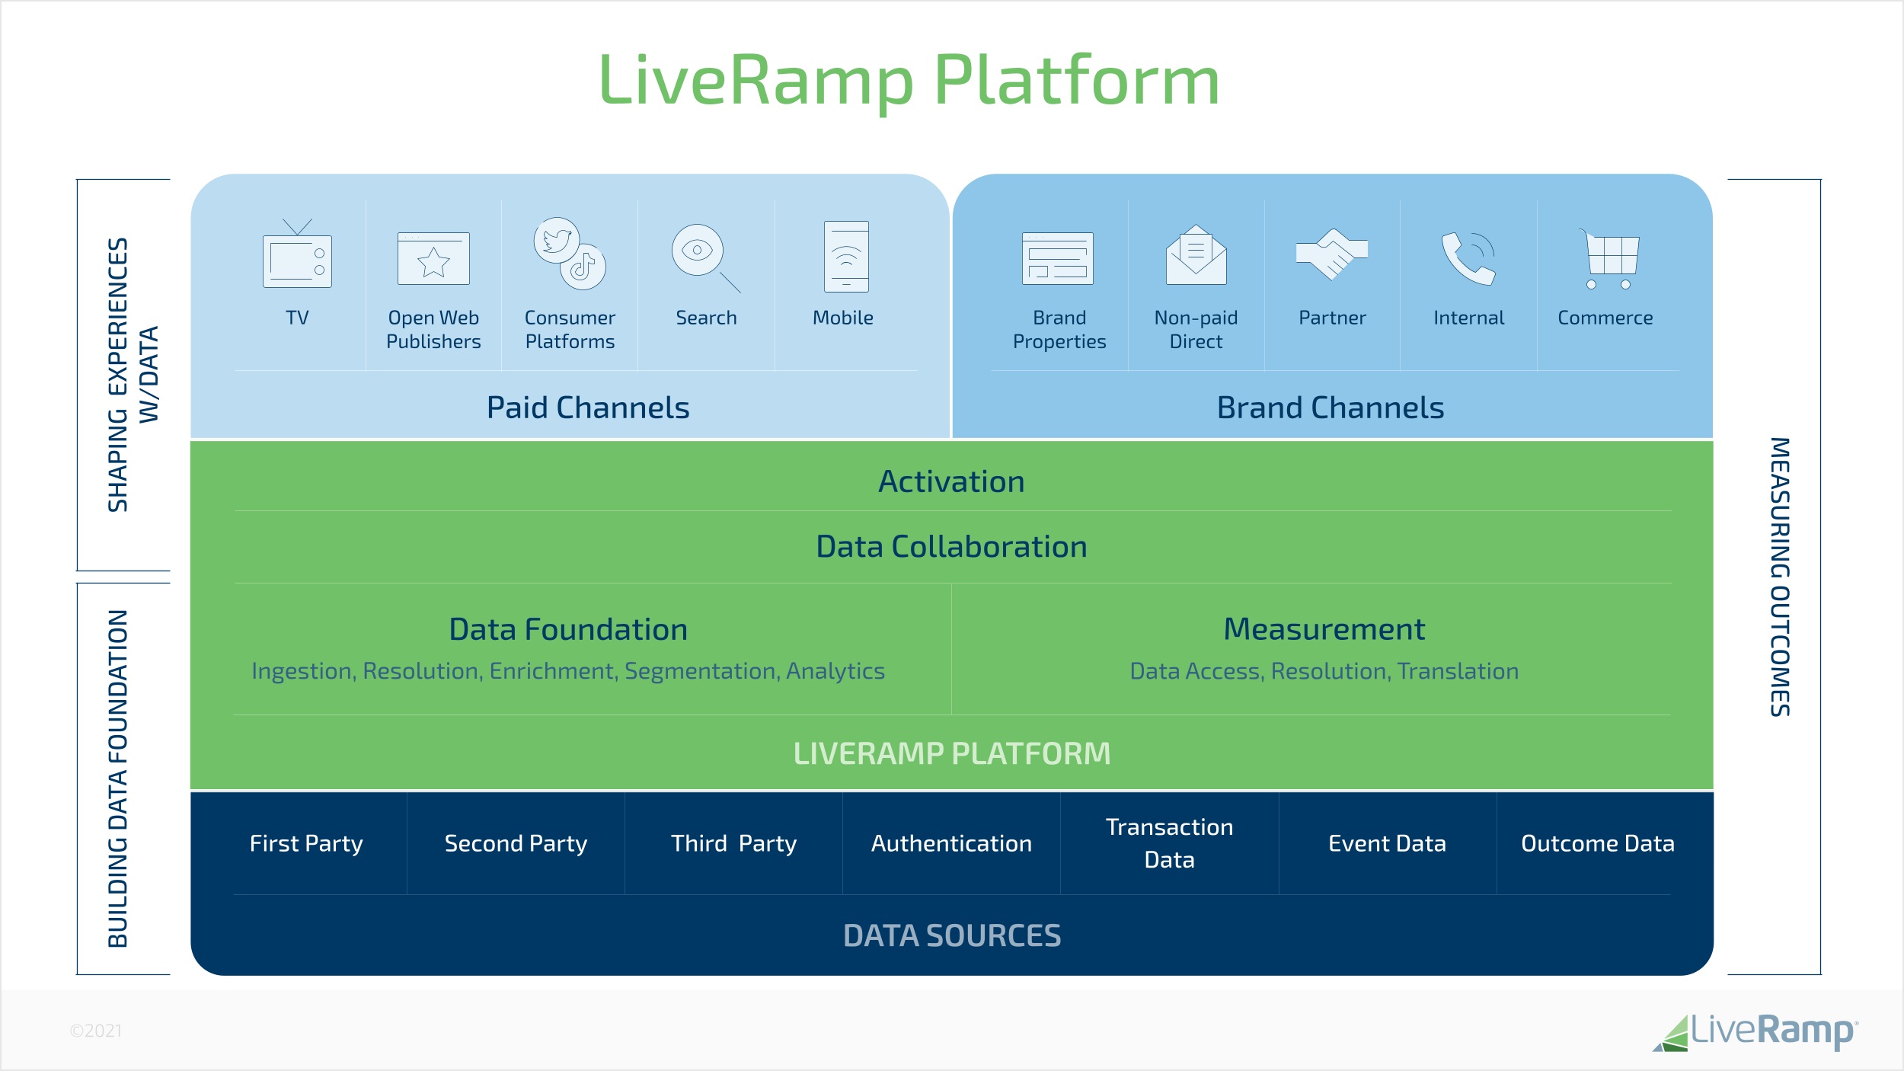
Task: Click the Data Foundation heading
Action: click(567, 630)
